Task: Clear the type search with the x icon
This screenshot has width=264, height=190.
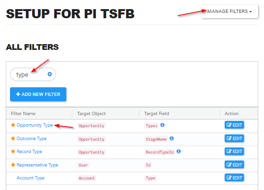Action: tap(50, 74)
